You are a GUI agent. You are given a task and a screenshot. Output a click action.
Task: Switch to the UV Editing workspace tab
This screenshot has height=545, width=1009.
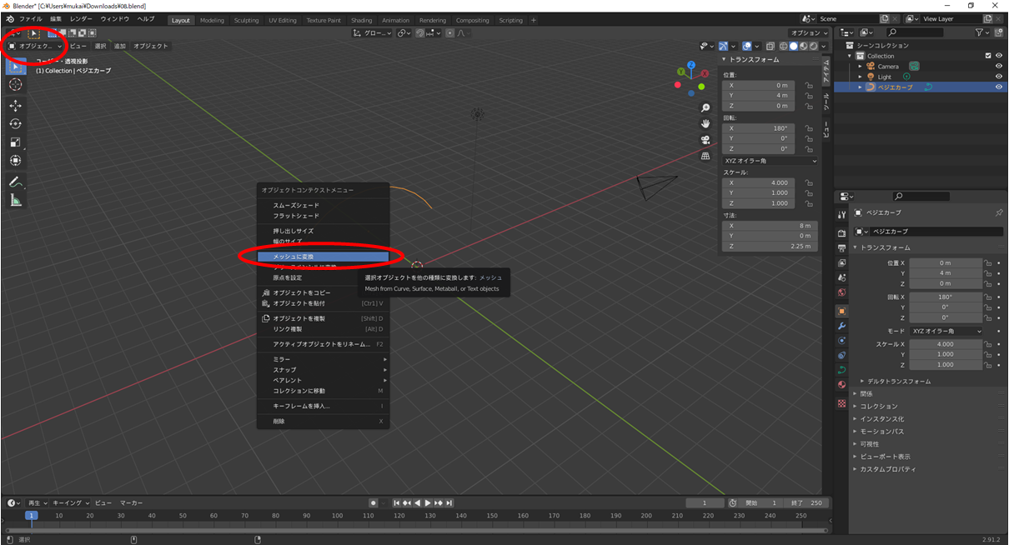coord(282,20)
